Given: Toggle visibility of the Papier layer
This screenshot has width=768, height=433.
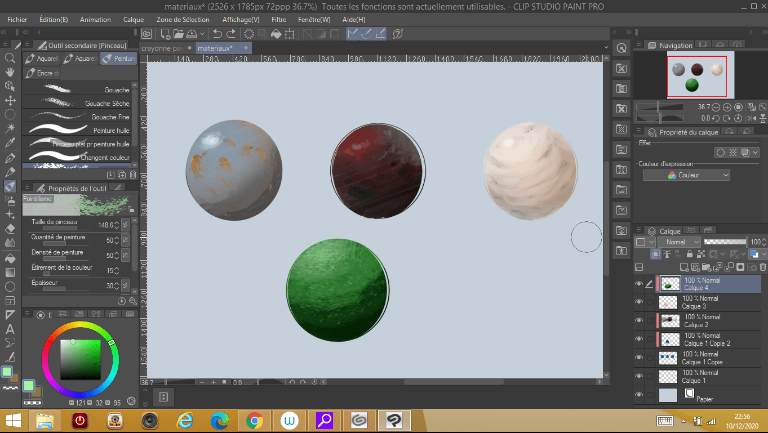Looking at the screenshot, I should (638, 395).
